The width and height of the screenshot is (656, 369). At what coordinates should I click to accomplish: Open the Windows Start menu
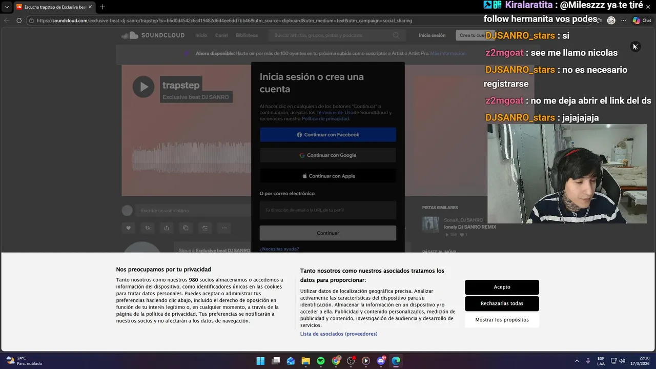pyautogui.click(x=260, y=361)
